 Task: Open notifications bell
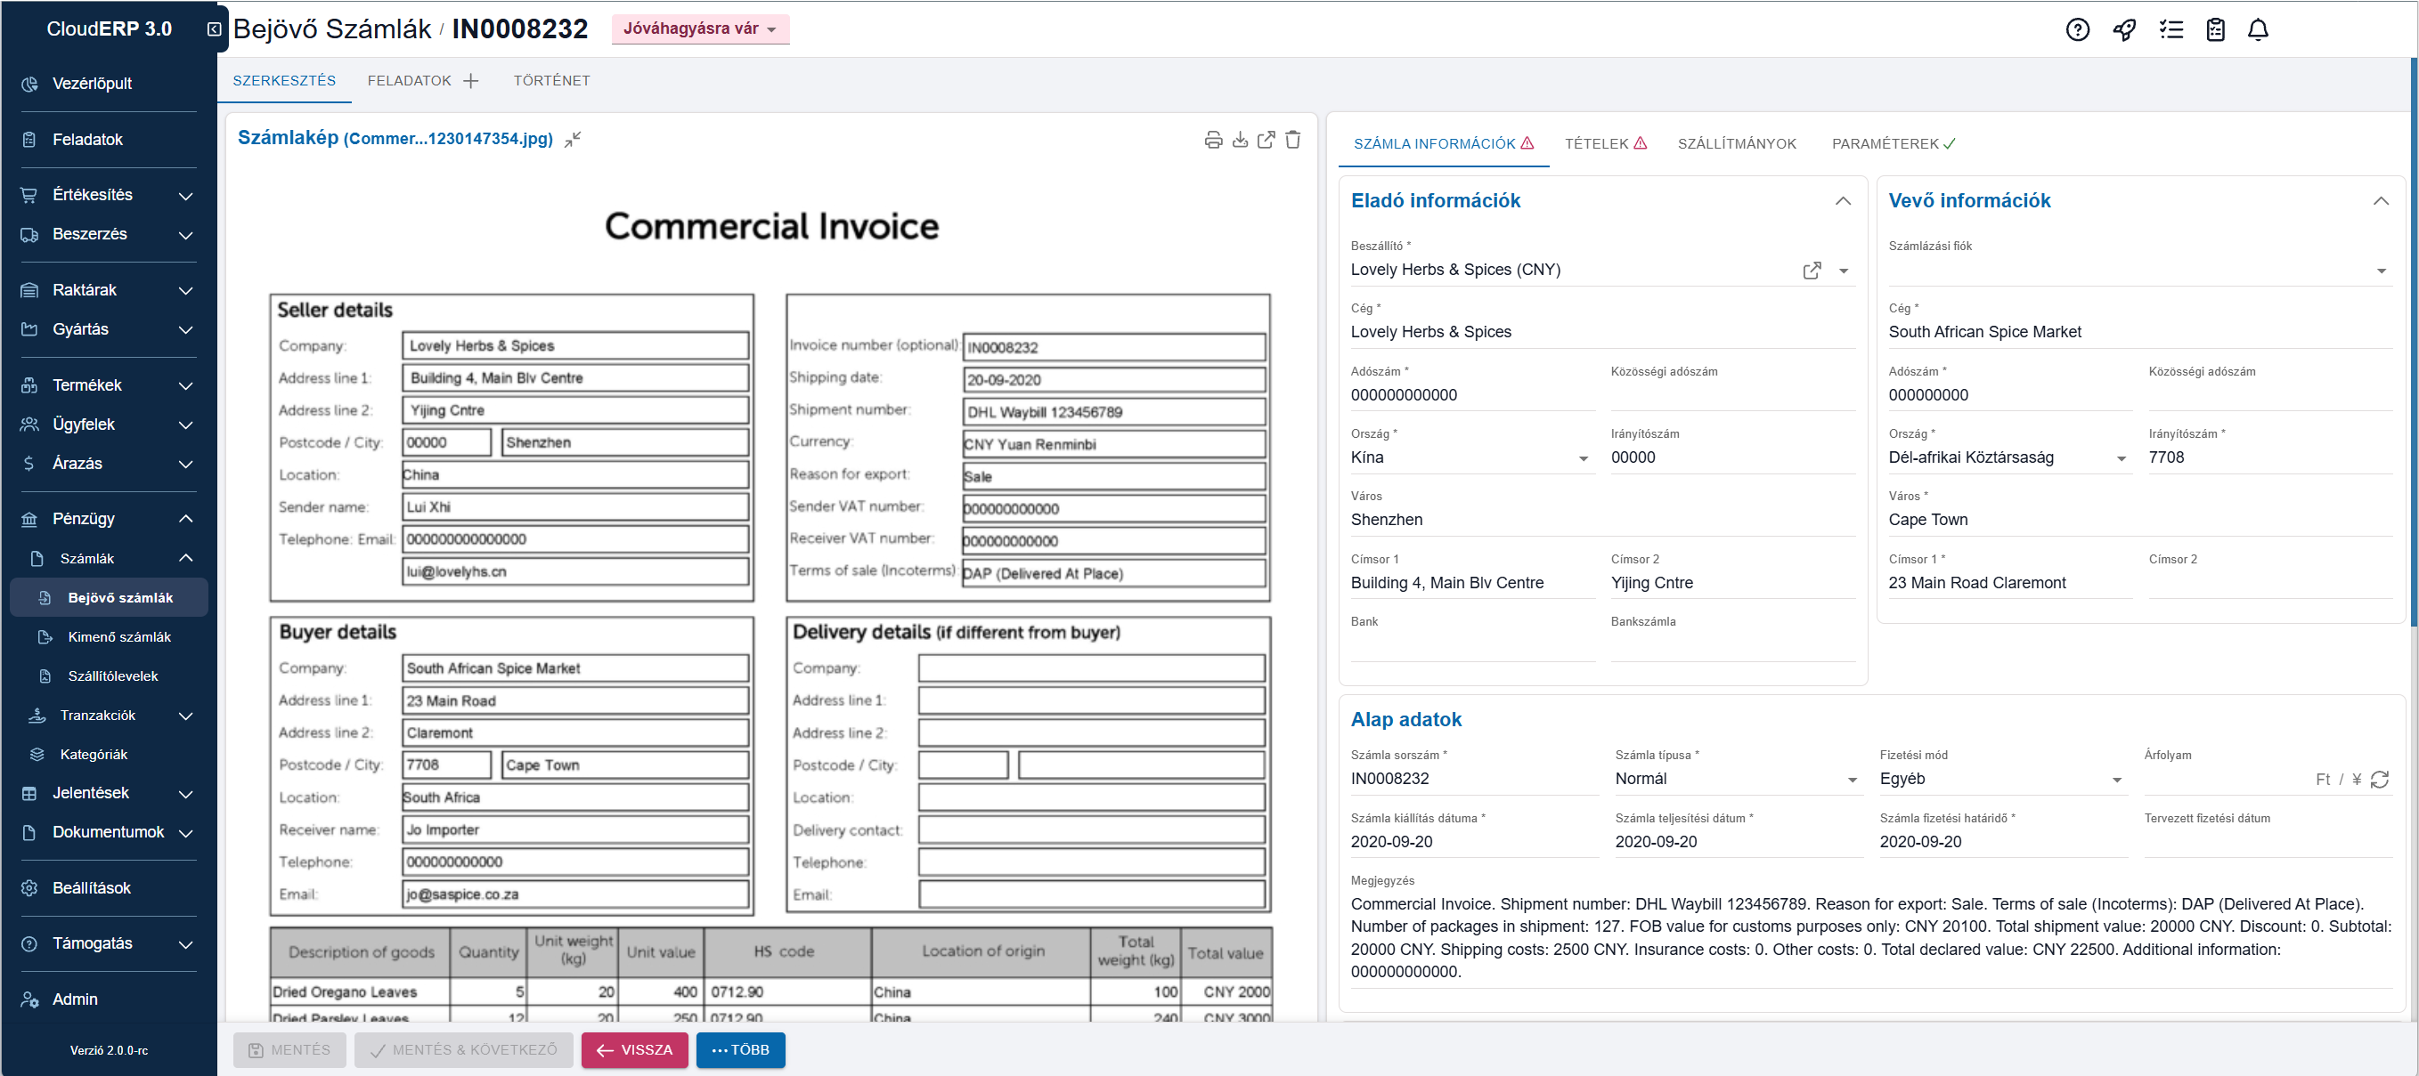click(x=2258, y=29)
